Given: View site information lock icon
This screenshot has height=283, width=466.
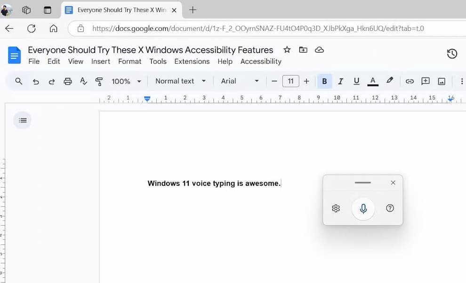Looking at the screenshot, I should pyautogui.click(x=81, y=29).
